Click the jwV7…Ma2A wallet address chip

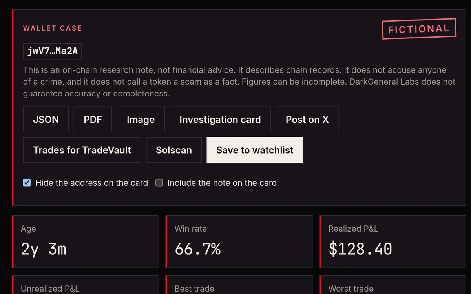click(x=52, y=51)
